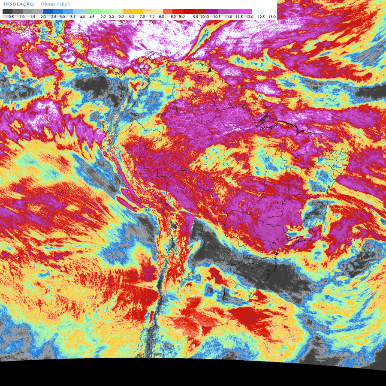Screen dimensions: 386x386
Task: Click the 4.5 legend value
Action: [x=92, y=17]
